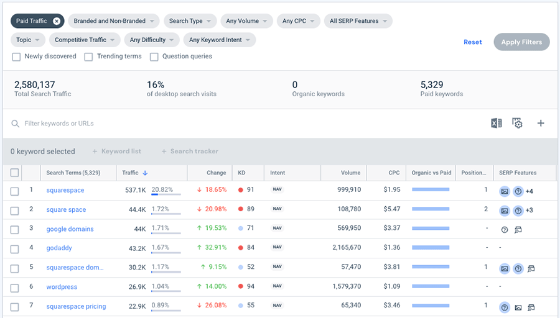Viewport: 560px width, 318px height.
Task: Click NAV intent badge for wordpress row
Action: pyautogui.click(x=277, y=286)
